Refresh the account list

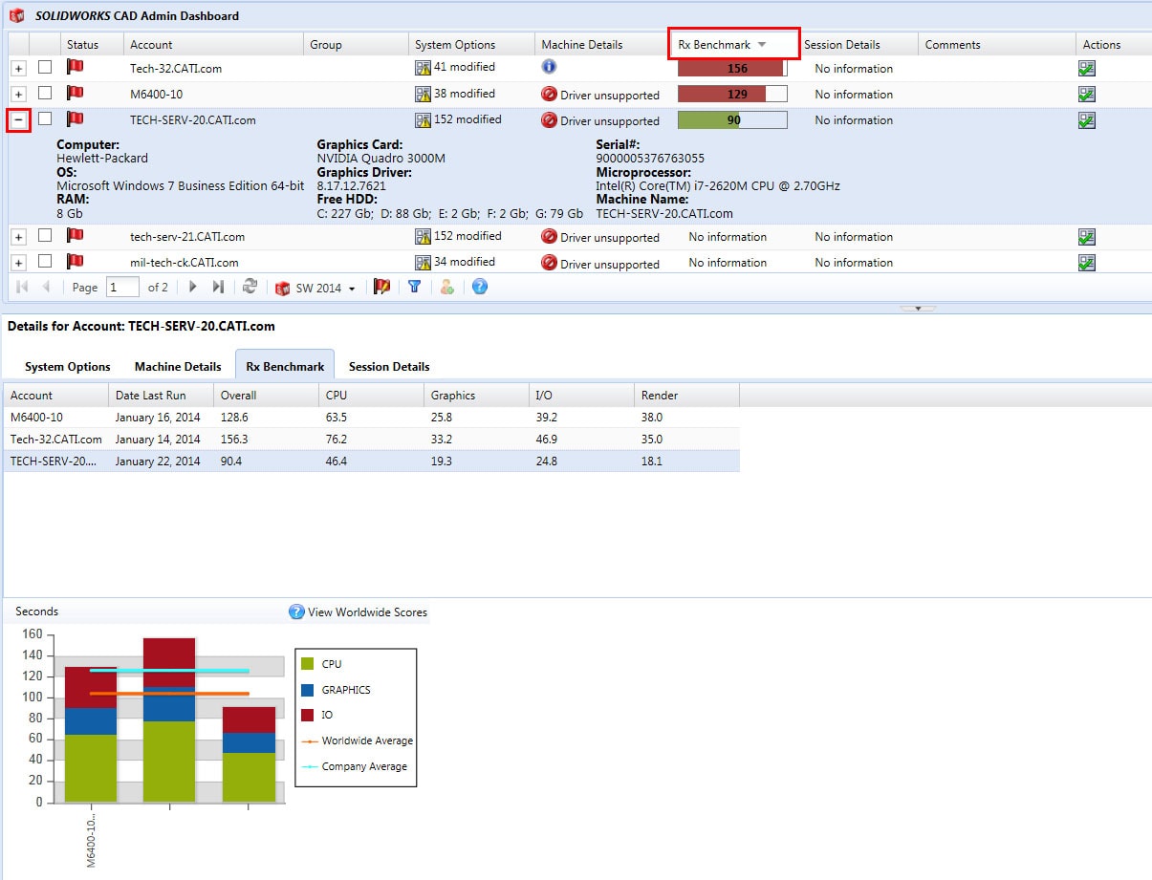(250, 287)
